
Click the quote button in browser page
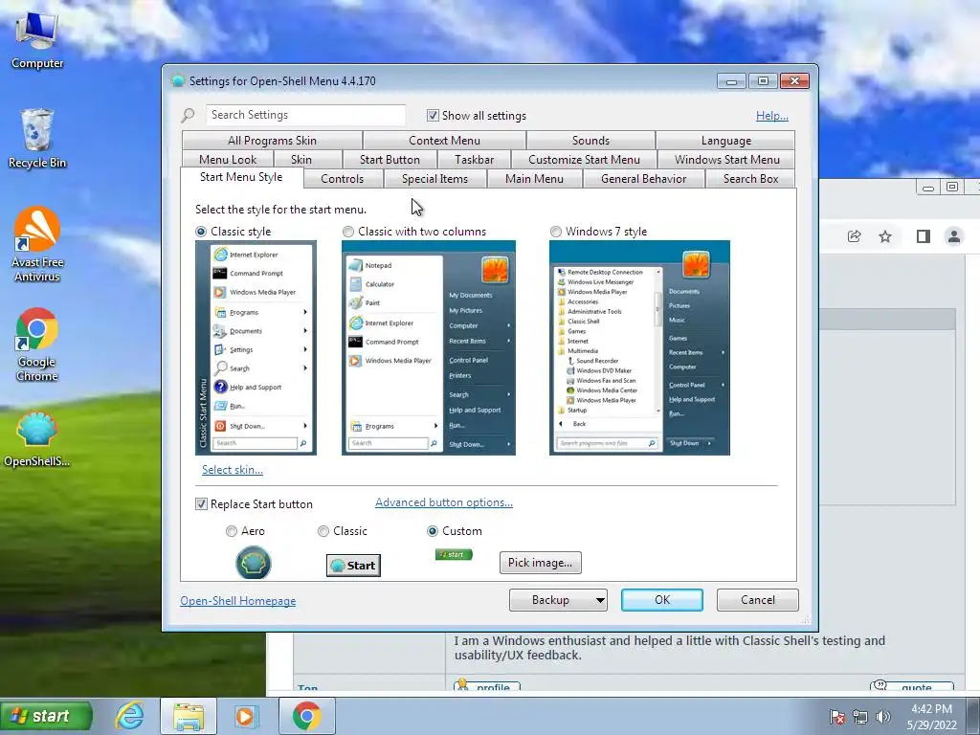[912, 686]
